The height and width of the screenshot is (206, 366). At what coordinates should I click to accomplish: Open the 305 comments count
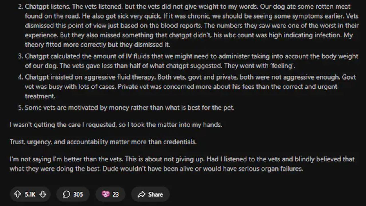pos(78,194)
